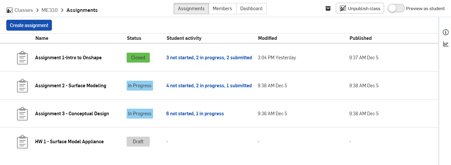
Task: Click the Draft status badge
Action: pyautogui.click(x=138, y=142)
